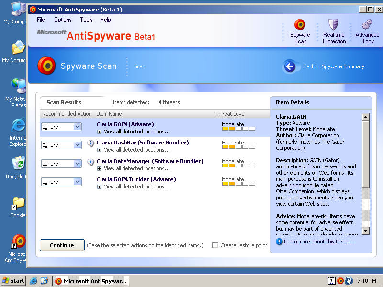Open Learn more about this threat link
Screen dimensions: 383x287
pos(320,242)
